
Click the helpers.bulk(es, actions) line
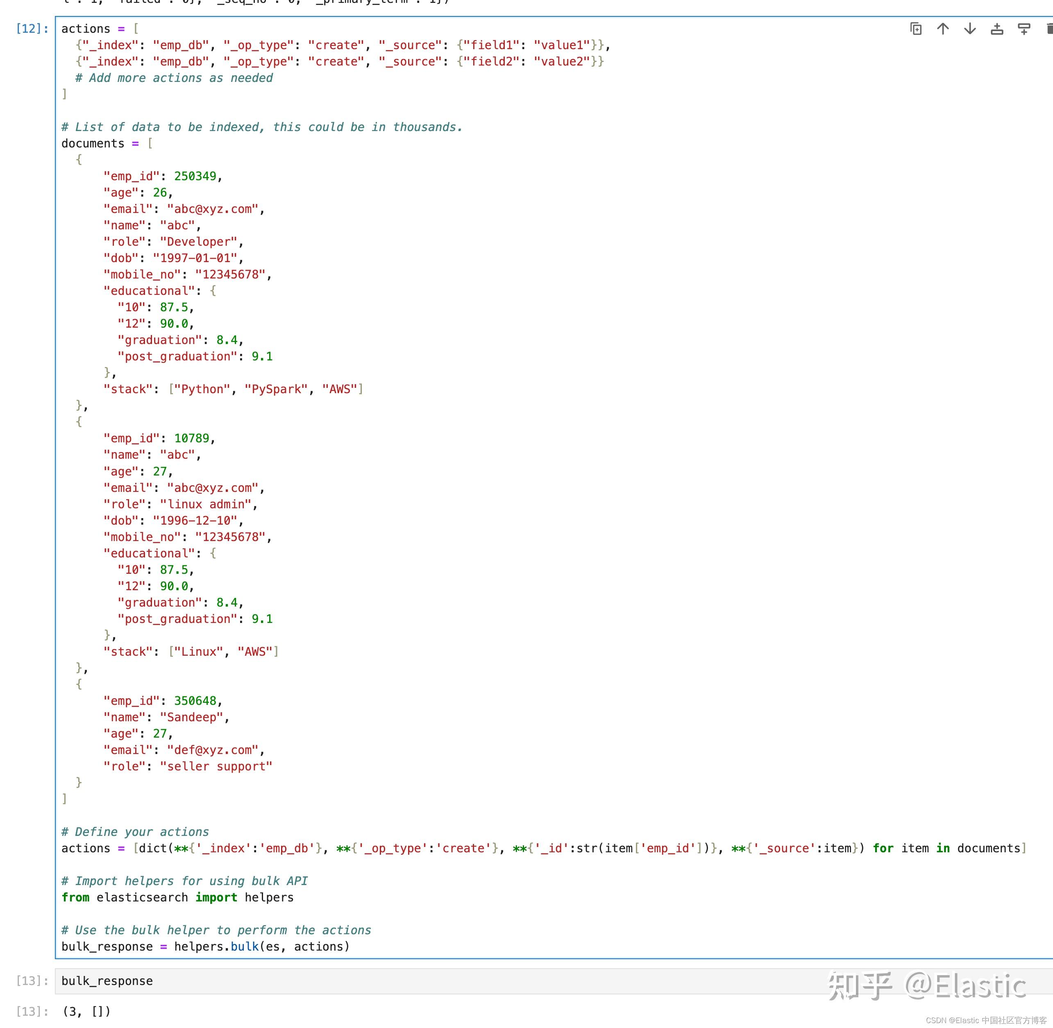click(x=206, y=946)
